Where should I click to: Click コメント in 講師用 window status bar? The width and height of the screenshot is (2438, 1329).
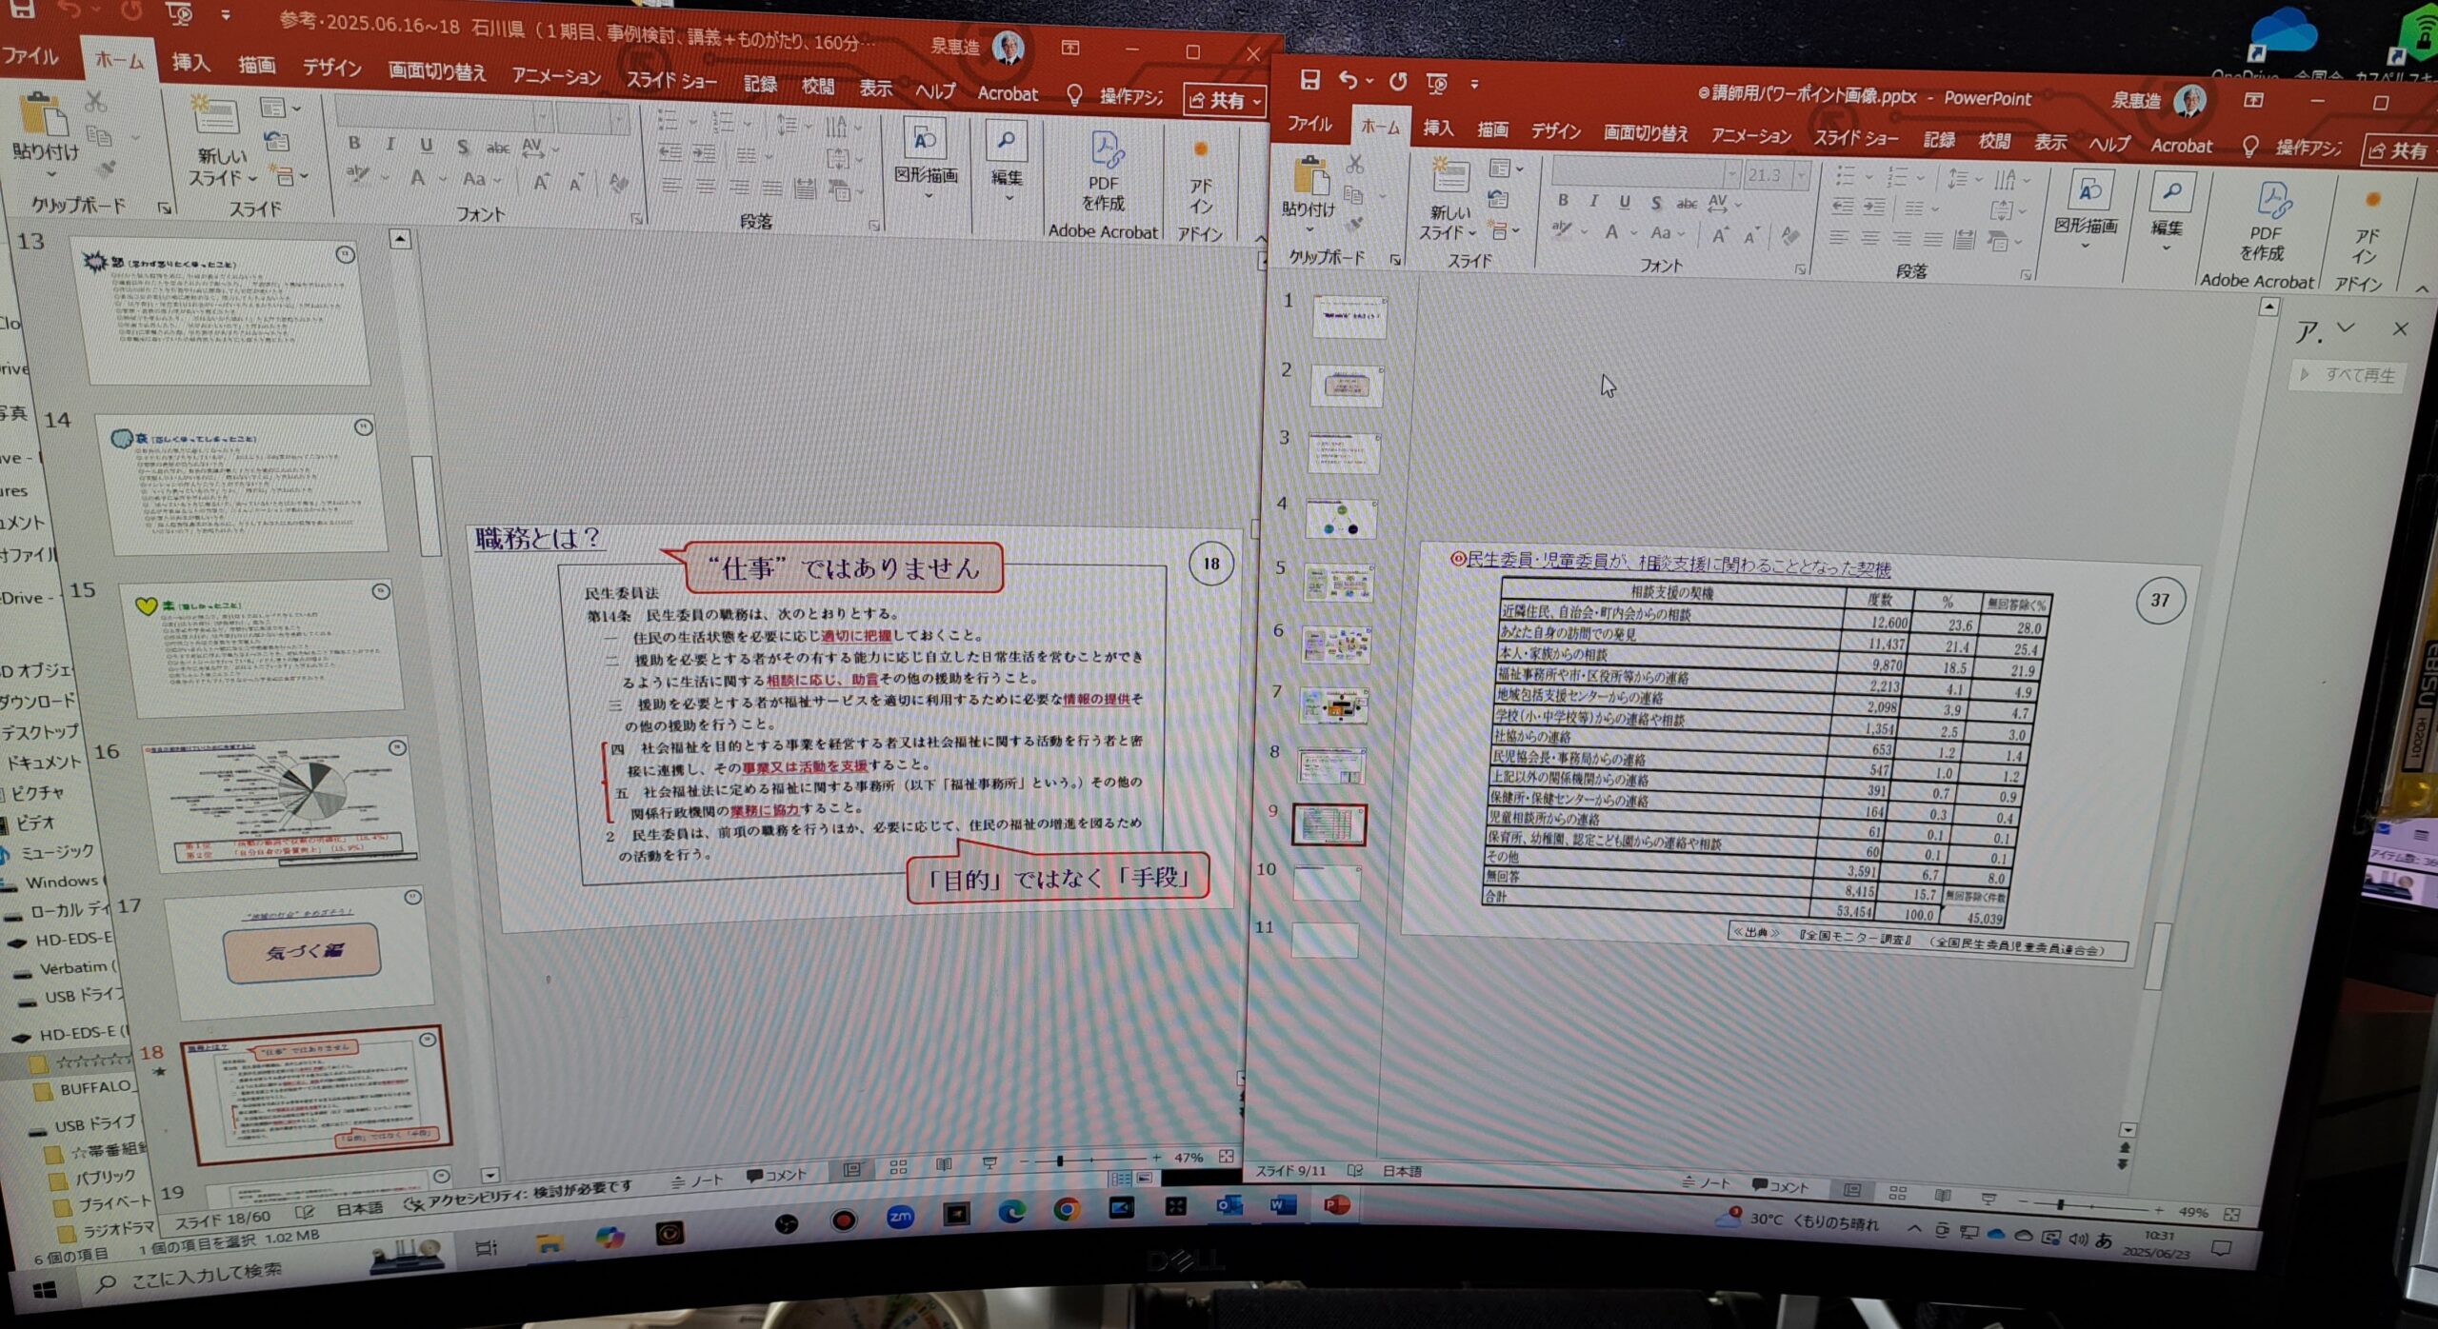tap(1779, 1187)
